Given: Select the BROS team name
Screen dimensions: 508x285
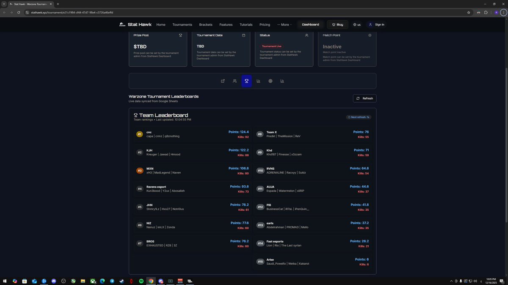Looking at the screenshot, I should coord(150,242).
